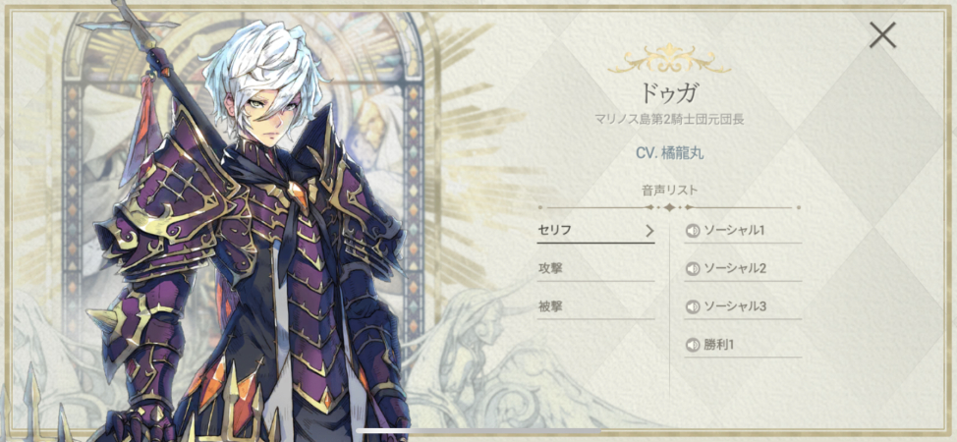Play the ソーシャル1 speaker icon
The height and width of the screenshot is (442, 957).
[x=692, y=231]
